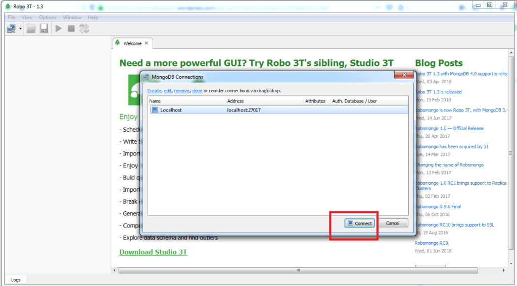Click the Connect toolbar icon
This screenshot has height=286, width=517.
pos(11,29)
